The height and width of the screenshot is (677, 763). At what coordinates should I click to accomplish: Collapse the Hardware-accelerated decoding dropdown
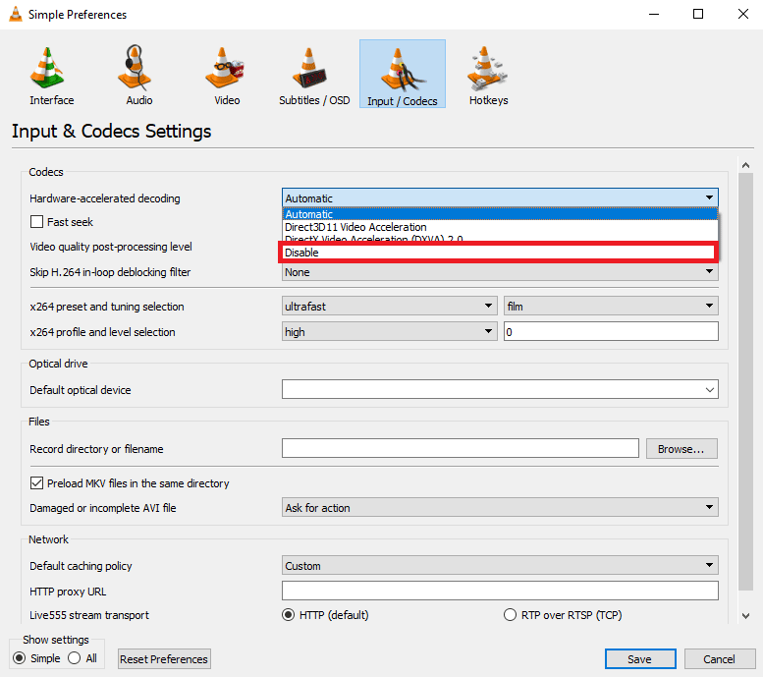500,197
